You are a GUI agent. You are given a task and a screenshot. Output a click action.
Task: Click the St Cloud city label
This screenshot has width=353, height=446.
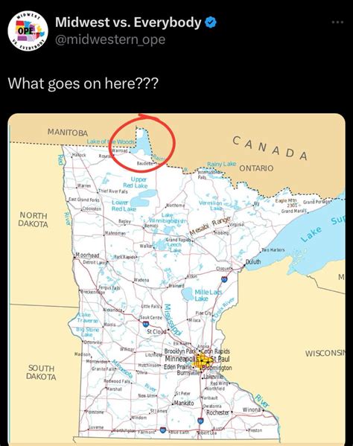pos(156,331)
